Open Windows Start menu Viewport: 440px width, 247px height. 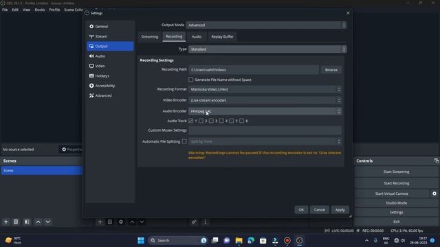pos(141,240)
